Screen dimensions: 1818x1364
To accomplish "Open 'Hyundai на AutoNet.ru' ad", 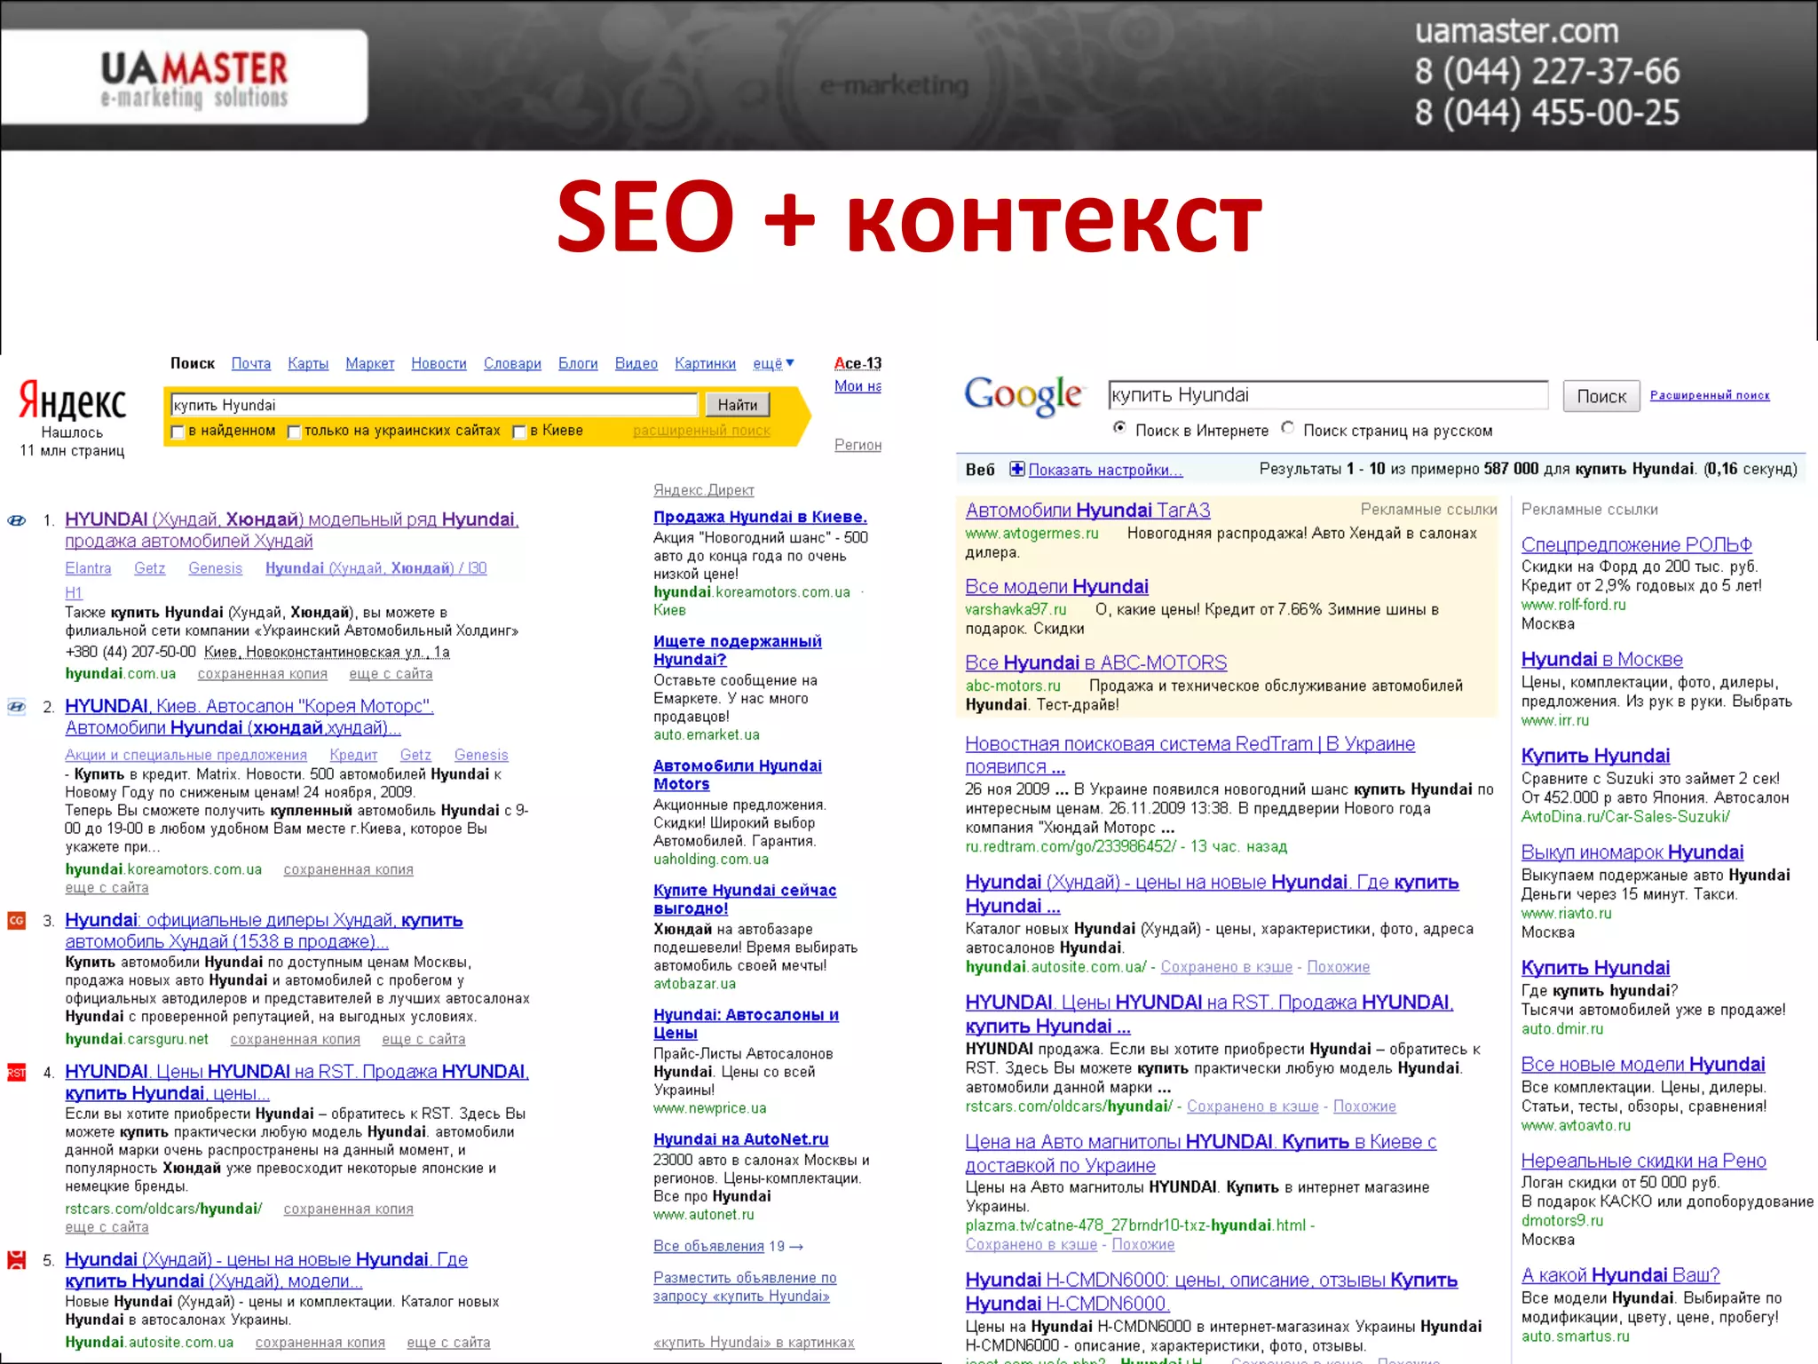I will (741, 1139).
